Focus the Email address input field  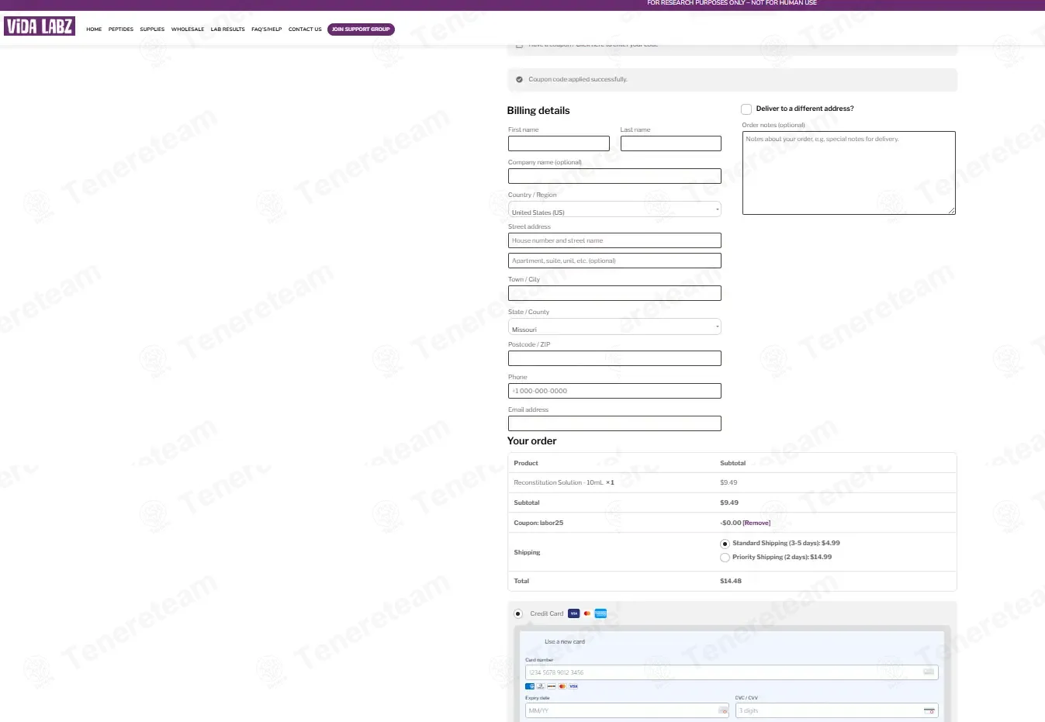pos(614,423)
